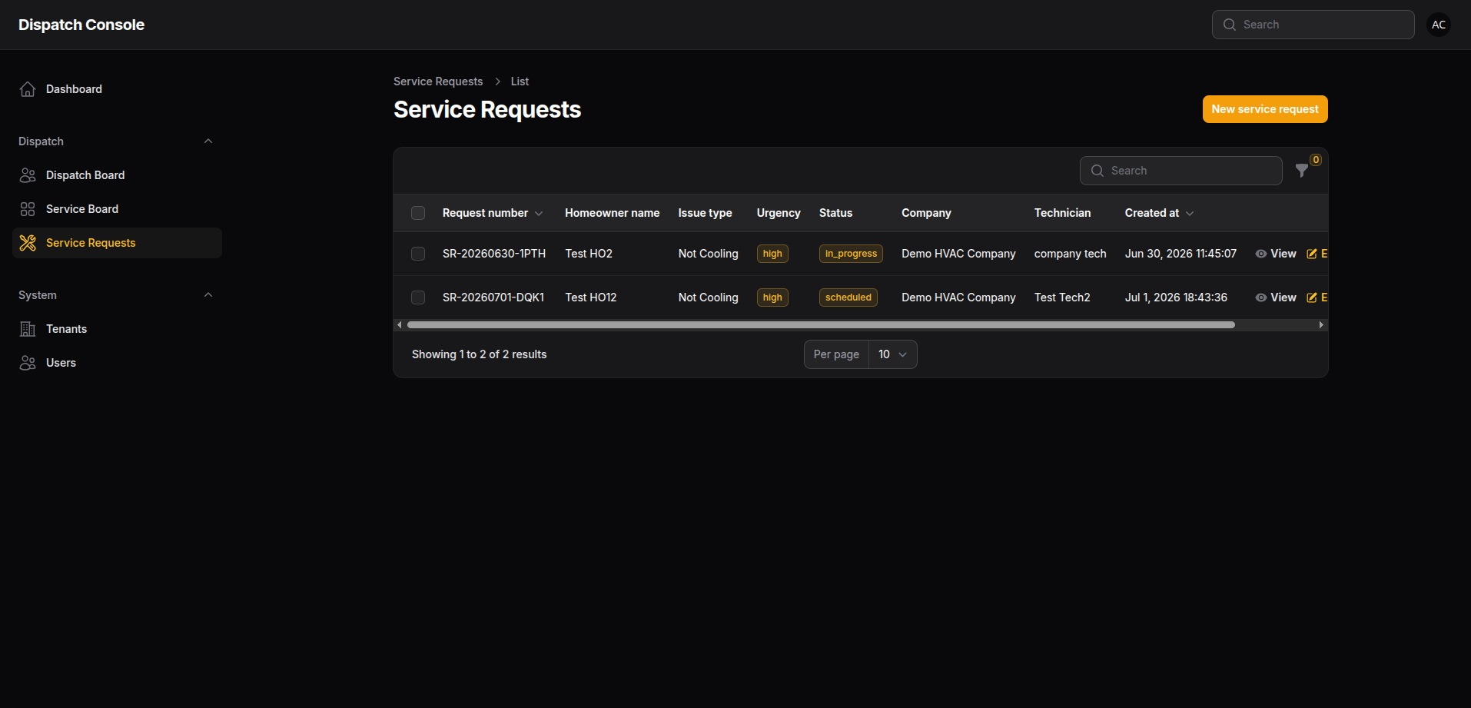Click Jul 1, 2026 18:43:36 date cell
The width and height of the screenshot is (1471, 708).
(x=1176, y=297)
